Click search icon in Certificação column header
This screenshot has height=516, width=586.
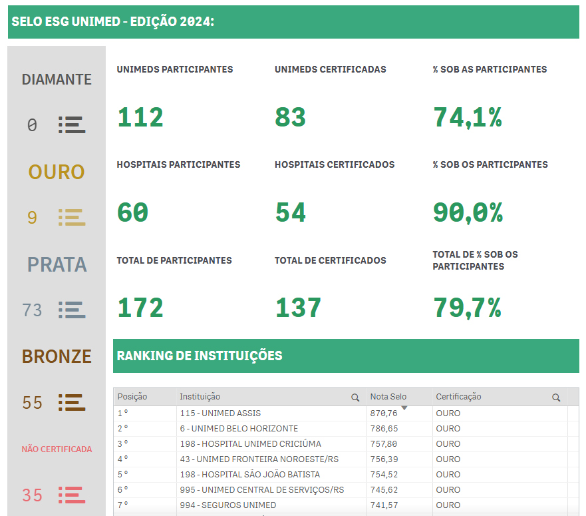(556, 397)
